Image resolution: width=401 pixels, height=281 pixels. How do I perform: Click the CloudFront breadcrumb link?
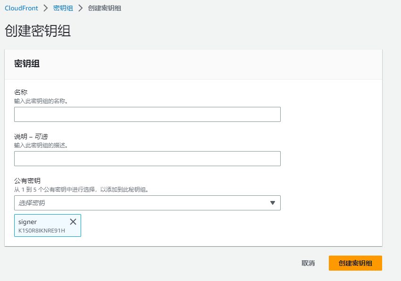[21, 8]
